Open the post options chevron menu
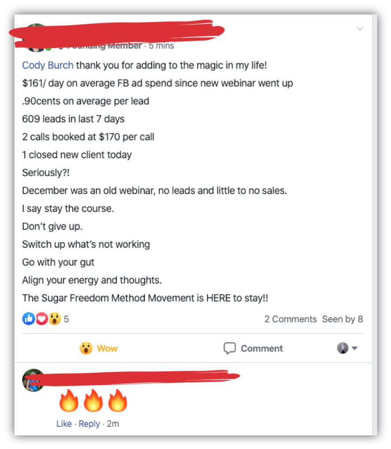 coord(360,29)
